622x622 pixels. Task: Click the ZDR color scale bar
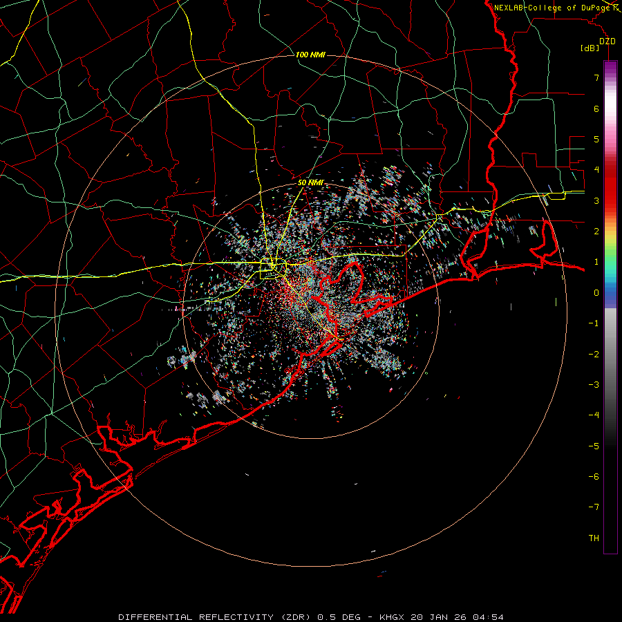(x=610, y=308)
